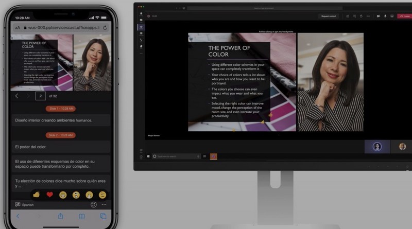
Task: Open Task View on Windows taskbar
Action: point(204,156)
